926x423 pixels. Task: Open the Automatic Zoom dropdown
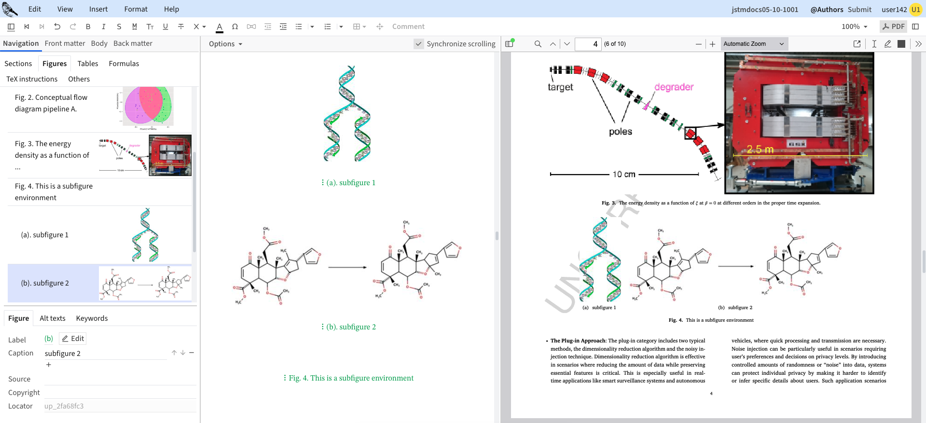click(x=754, y=44)
